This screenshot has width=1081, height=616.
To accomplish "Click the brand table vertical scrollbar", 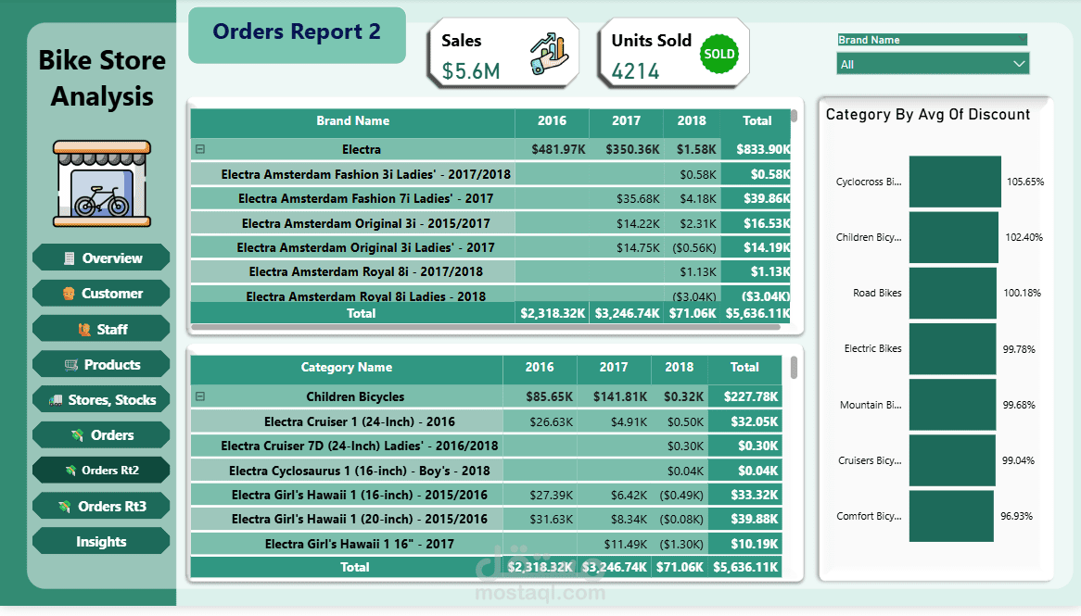I will [x=795, y=116].
